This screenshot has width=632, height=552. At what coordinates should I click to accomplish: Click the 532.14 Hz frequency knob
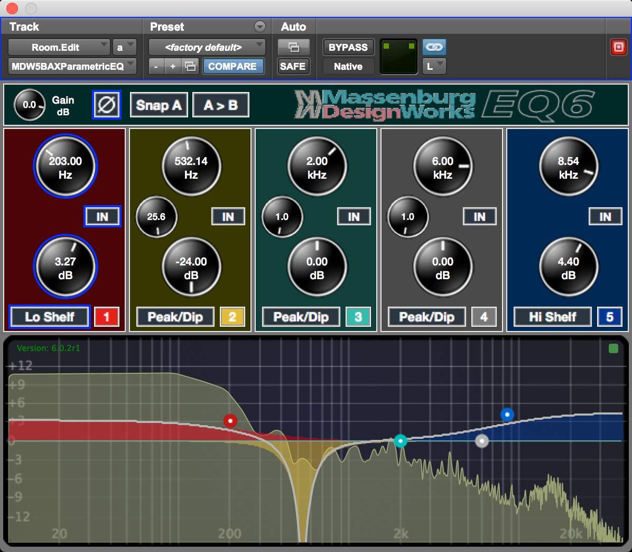(191, 166)
